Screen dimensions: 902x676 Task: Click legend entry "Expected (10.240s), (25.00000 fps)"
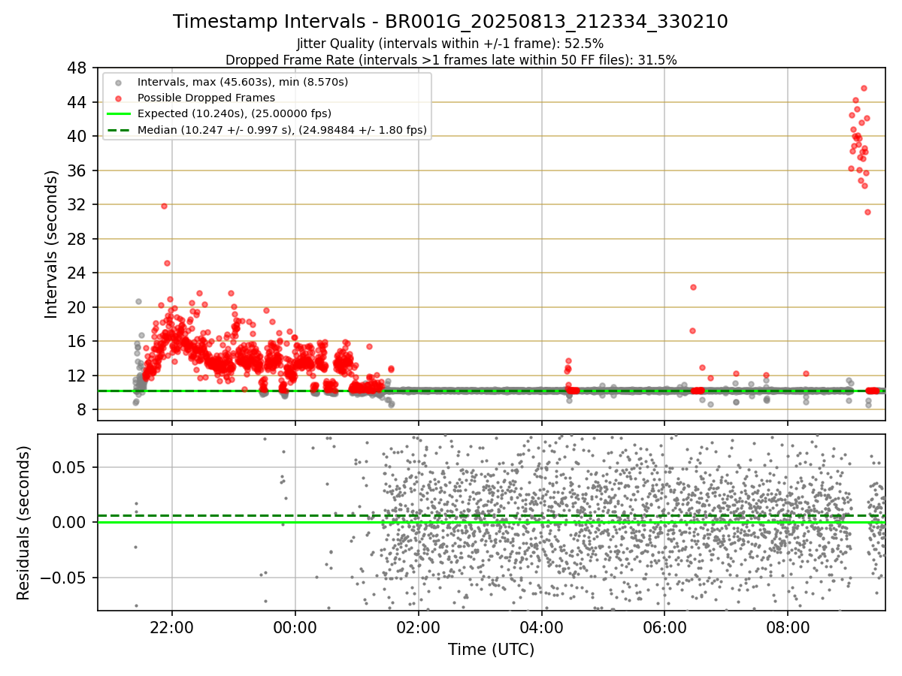click(235, 113)
